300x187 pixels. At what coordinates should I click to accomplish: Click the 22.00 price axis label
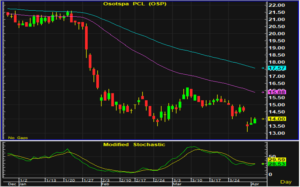coord(276,6)
